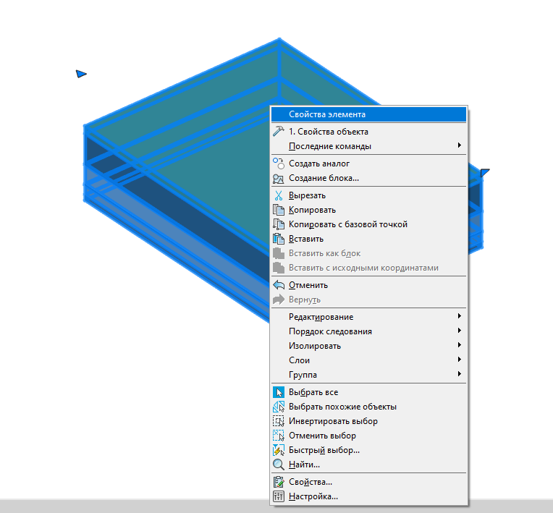Select the highlighted Свойства элемента entry
This screenshot has height=513, width=553.
point(327,114)
